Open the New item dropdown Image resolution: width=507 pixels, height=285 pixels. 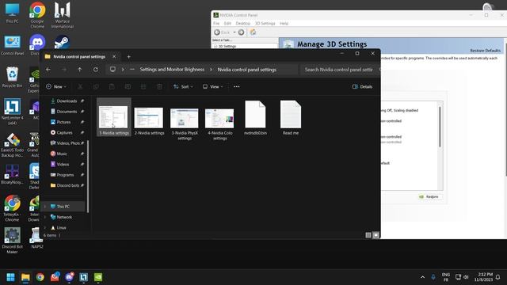click(56, 86)
